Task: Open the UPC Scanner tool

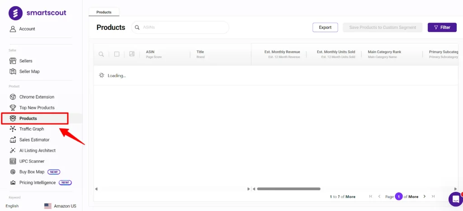Action: pyautogui.click(x=32, y=161)
